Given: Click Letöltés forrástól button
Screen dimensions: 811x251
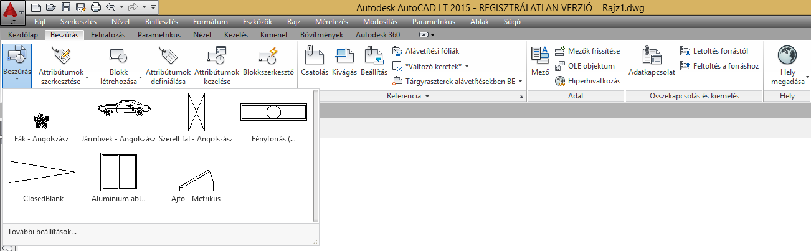Looking at the screenshot, I should tap(714, 50).
